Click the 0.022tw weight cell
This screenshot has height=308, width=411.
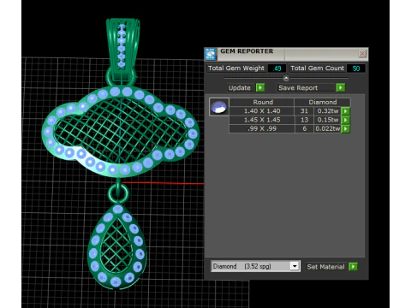tap(328, 128)
